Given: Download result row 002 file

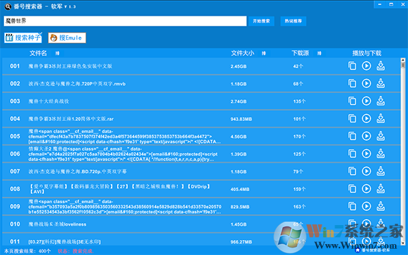Looking at the screenshot, I should tap(381, 83).
